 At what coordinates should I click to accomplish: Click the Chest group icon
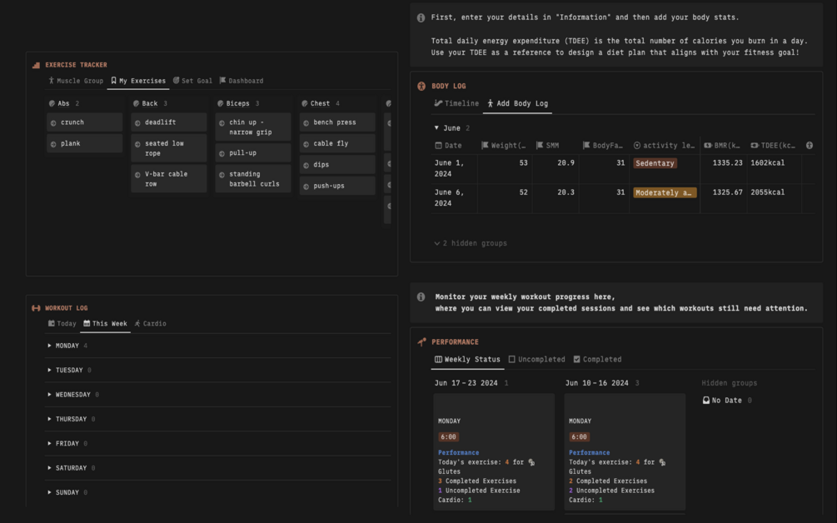coord(305,104)
